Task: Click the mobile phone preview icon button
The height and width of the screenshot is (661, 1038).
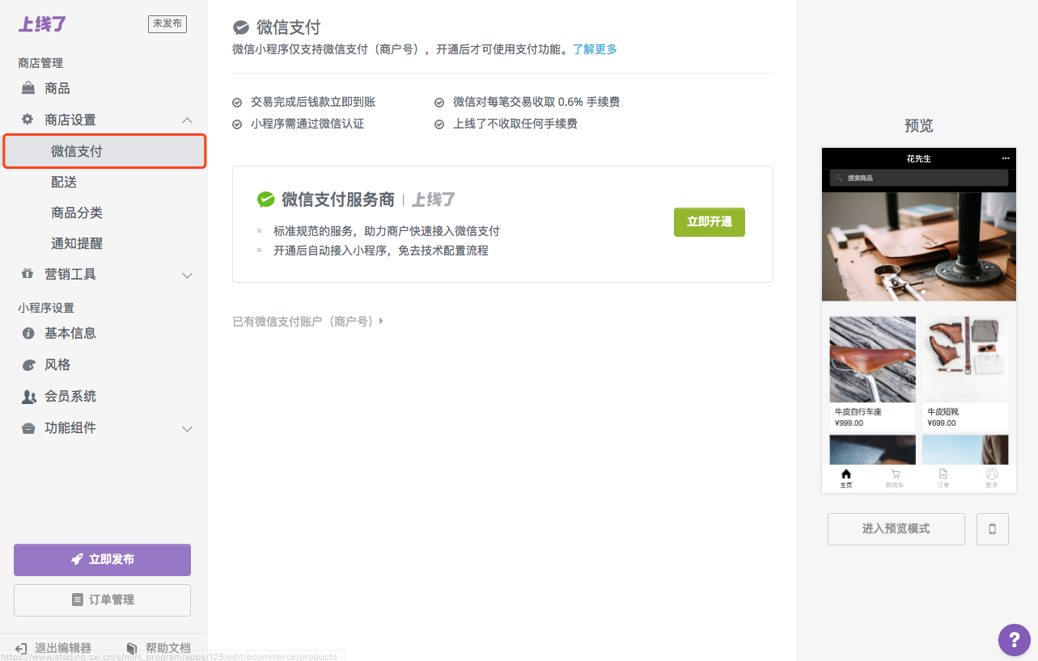Action: coord(993,529)
